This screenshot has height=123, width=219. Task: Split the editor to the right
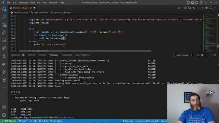[x=211, y=8]
